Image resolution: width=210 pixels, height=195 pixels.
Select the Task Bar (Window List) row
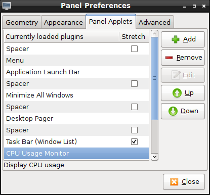[x=76, y=142]
